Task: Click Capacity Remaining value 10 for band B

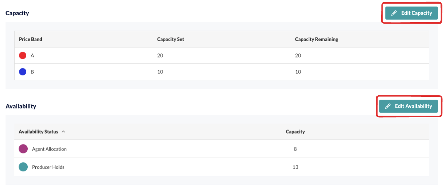Action: point(298,72)
